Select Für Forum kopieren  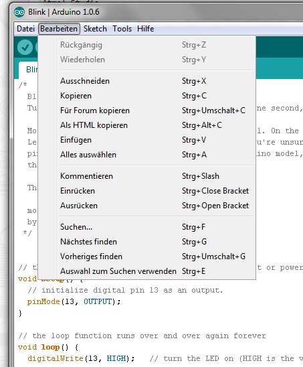(x=156, y=111)
